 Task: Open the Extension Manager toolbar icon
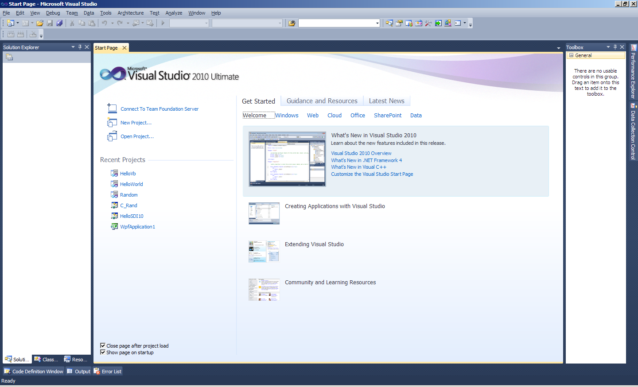[x=448, y=23]
